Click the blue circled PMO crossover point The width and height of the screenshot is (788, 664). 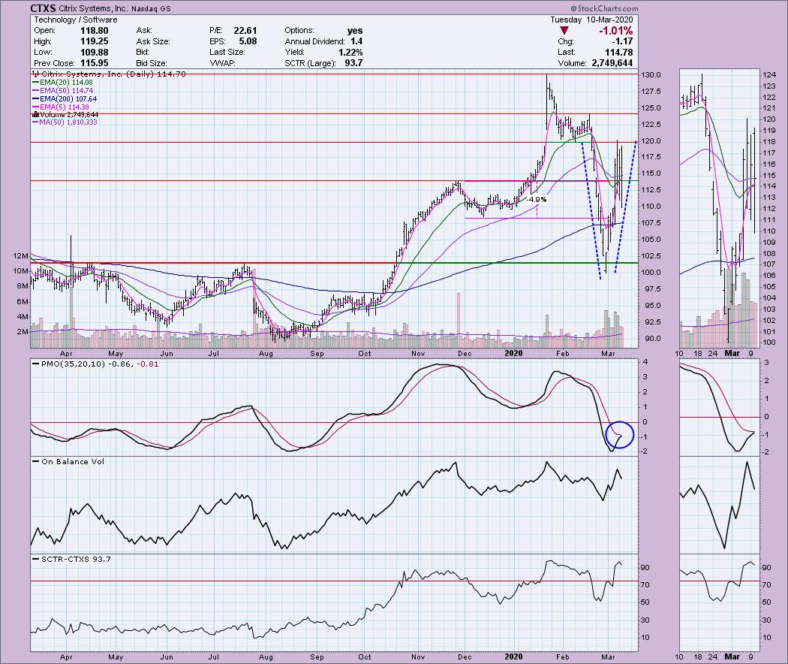[620, 435]
